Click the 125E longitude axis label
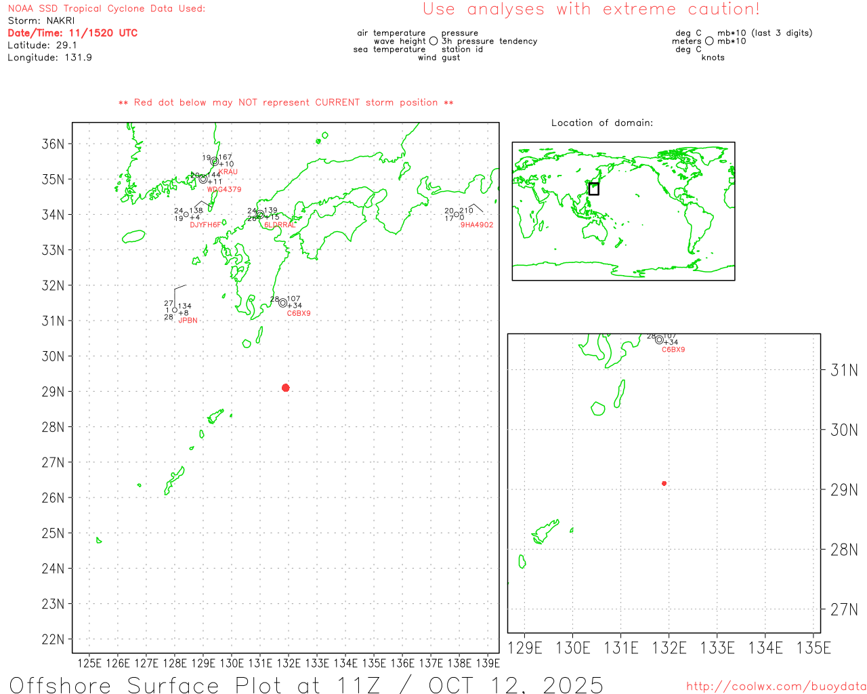 [89, 663]
